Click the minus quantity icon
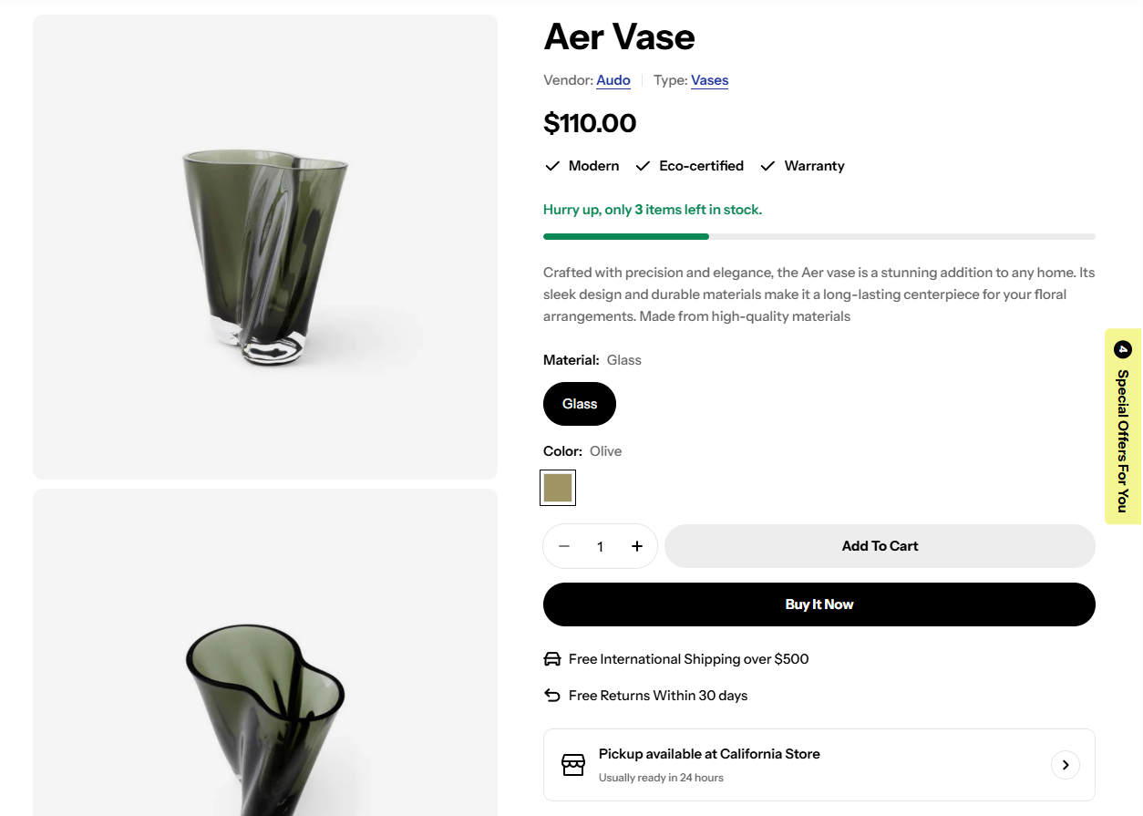The width and height of the screenshot is (1143, 816). click(564, 546)
